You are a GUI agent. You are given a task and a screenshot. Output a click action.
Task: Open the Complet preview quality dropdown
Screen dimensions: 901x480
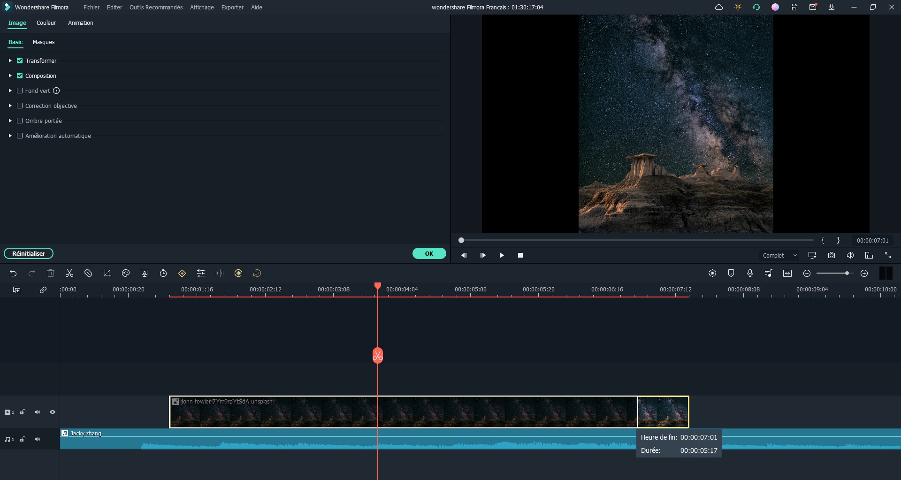pos(779,255)
